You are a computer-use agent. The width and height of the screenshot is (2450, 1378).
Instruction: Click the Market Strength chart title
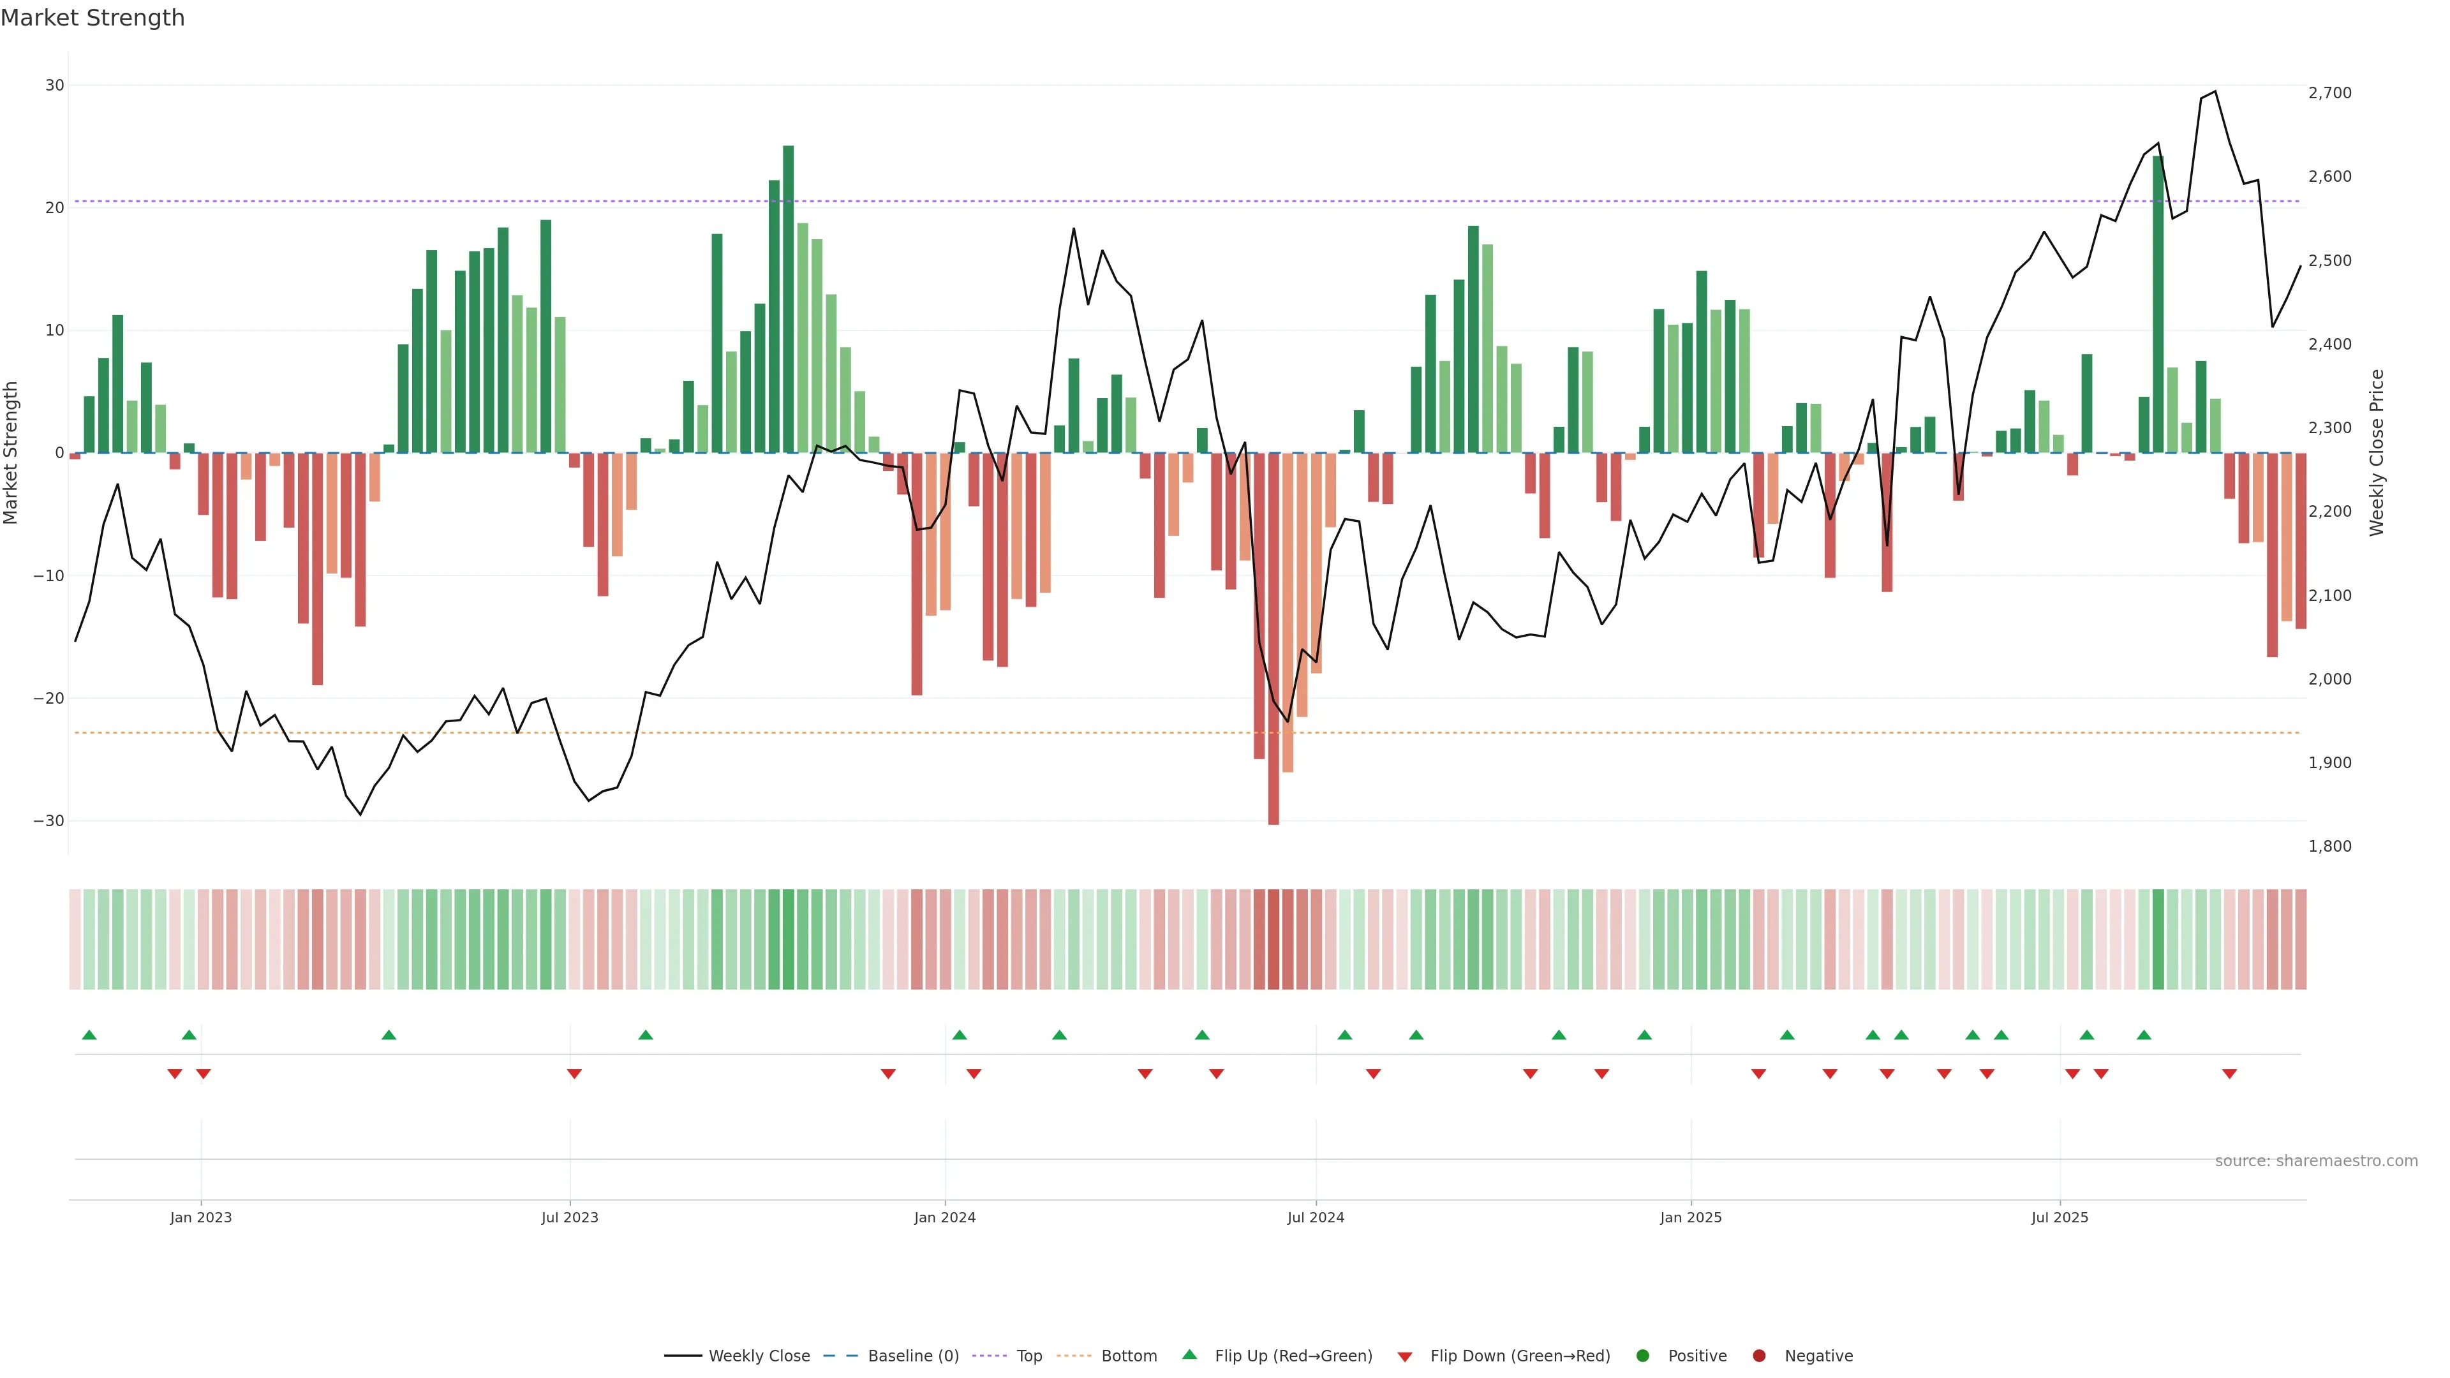click(x=93, y=18)
